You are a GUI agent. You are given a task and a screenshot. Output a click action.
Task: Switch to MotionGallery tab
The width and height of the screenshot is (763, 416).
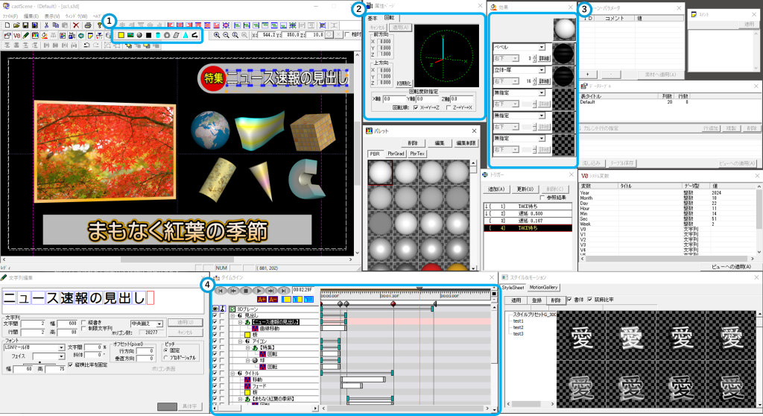[543, 288]
